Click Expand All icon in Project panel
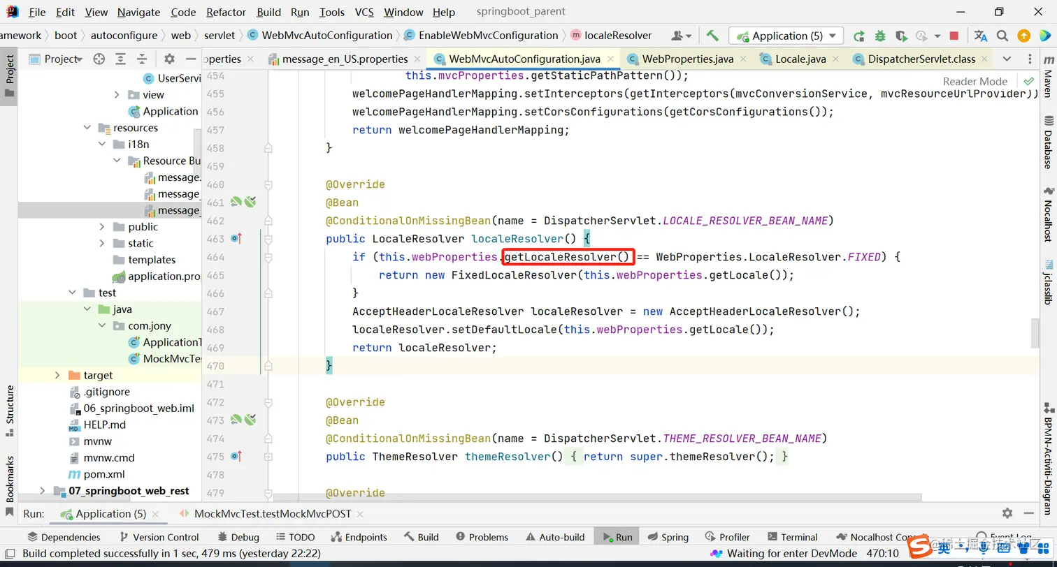The image size is (1057, 567). [121, 59]
